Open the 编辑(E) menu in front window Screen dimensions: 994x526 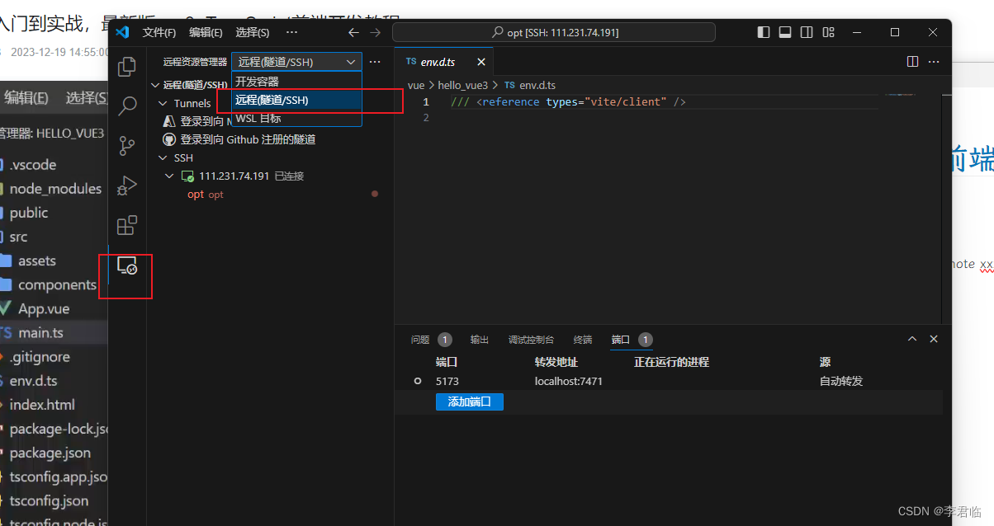206,32
